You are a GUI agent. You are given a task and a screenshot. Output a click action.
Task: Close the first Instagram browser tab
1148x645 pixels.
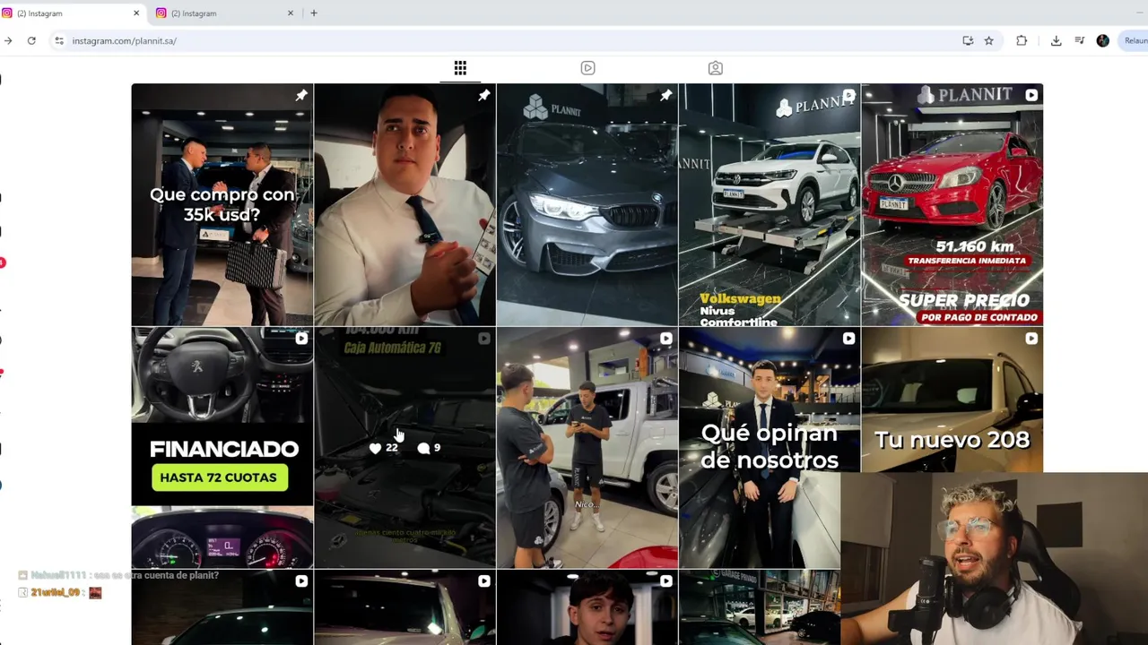click(136, 13)
